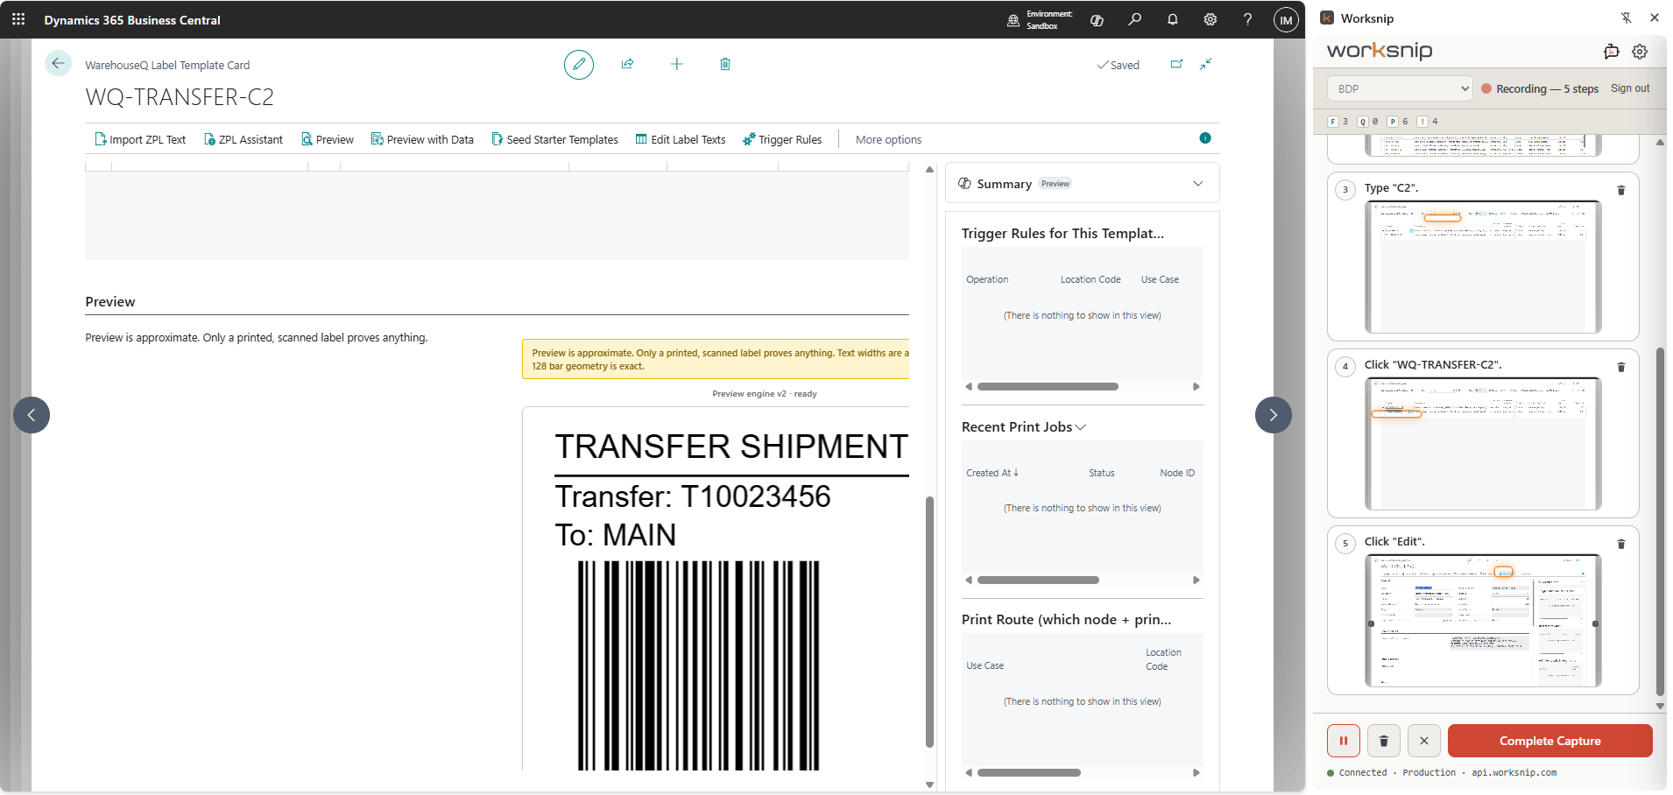Pause the Worksnip recording
The height and width of the screenshot is (795, 1673).
tap(1344, 741)
